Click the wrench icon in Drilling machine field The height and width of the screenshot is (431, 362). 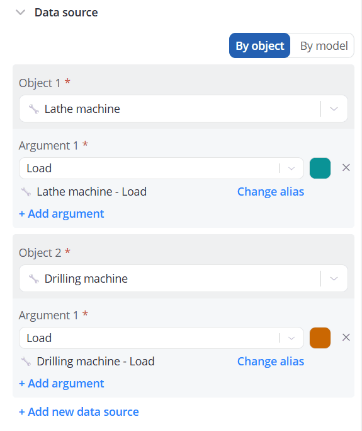(x=34, y=278)
